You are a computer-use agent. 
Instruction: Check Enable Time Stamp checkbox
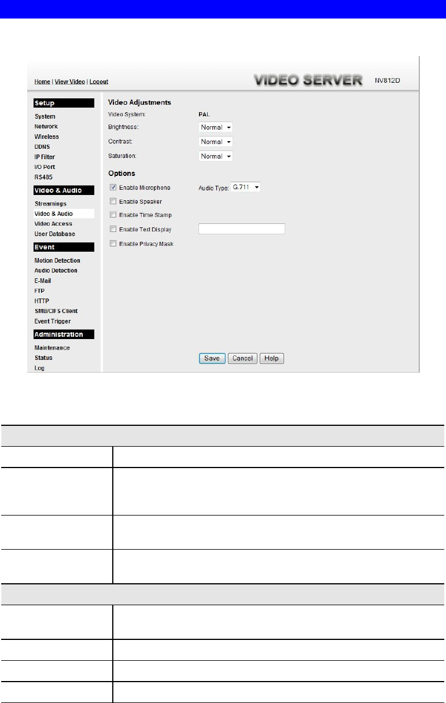[x=113, y=215]
